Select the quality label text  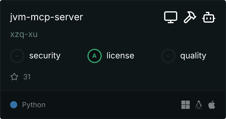(193, 56)
